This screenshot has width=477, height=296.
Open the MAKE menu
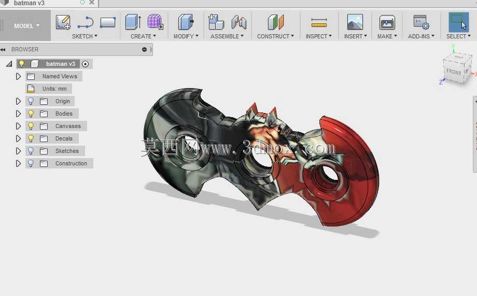tap(387, 36)
